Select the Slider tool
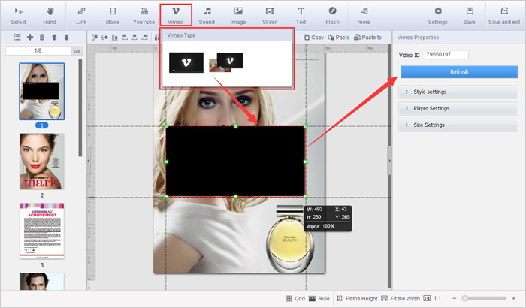Screen dimensions: 526x308 pyautogui.click(x=269, y=15)
